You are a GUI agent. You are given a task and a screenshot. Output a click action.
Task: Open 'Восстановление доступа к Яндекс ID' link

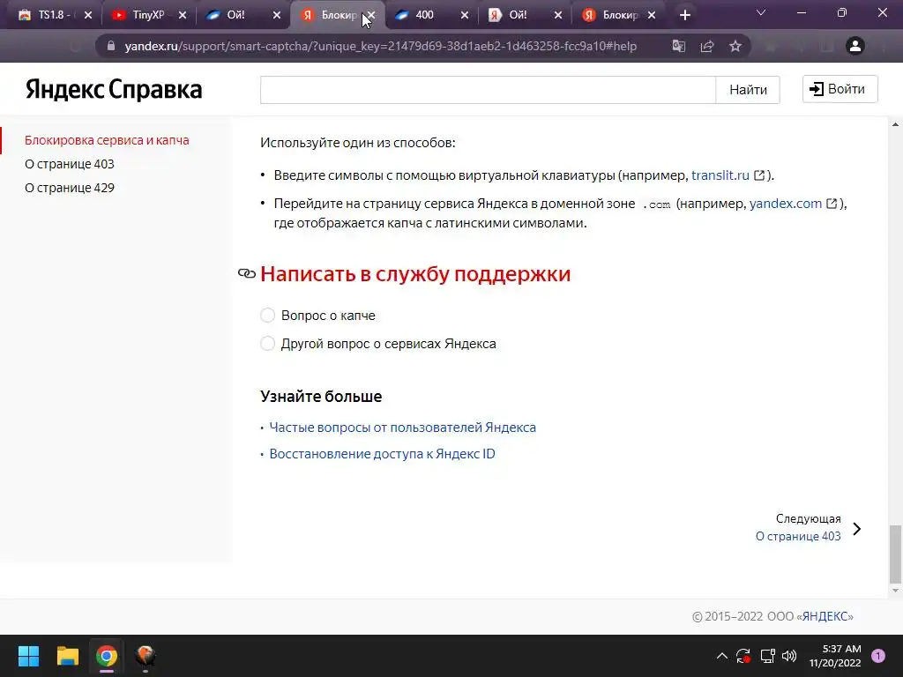point(383,454)
